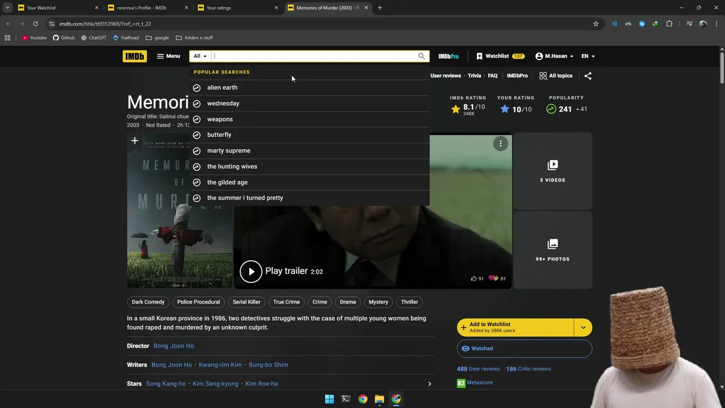Viewport: 725px width, 408px height.
Task: Click the popularity trending icon 241
Action: 551,109
